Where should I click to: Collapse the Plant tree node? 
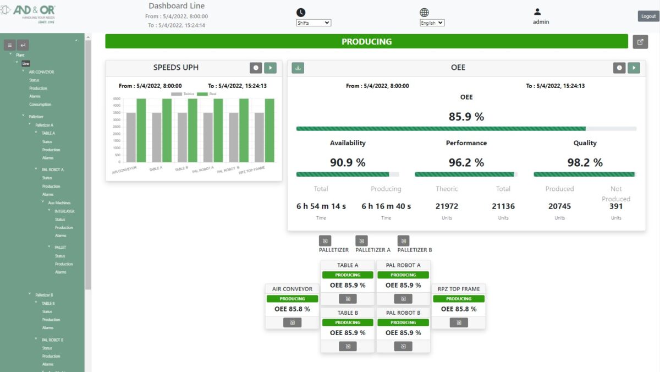[x=10, y=55]
